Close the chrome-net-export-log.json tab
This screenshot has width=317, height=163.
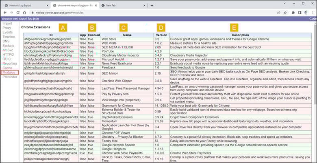[x=96, y=5]
